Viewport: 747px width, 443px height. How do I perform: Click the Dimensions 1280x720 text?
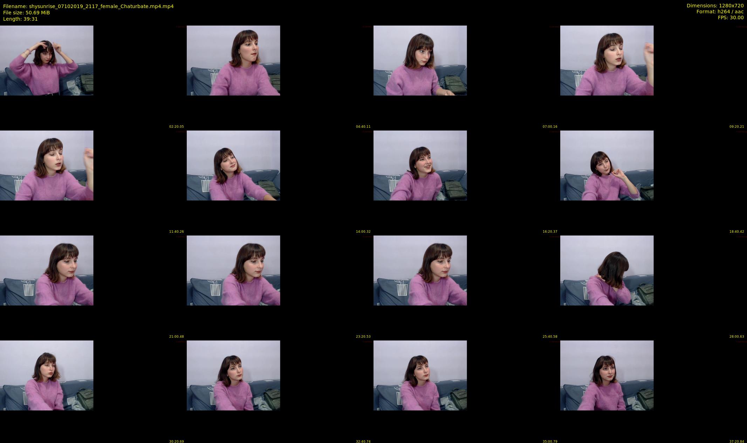tap(715, 6)
